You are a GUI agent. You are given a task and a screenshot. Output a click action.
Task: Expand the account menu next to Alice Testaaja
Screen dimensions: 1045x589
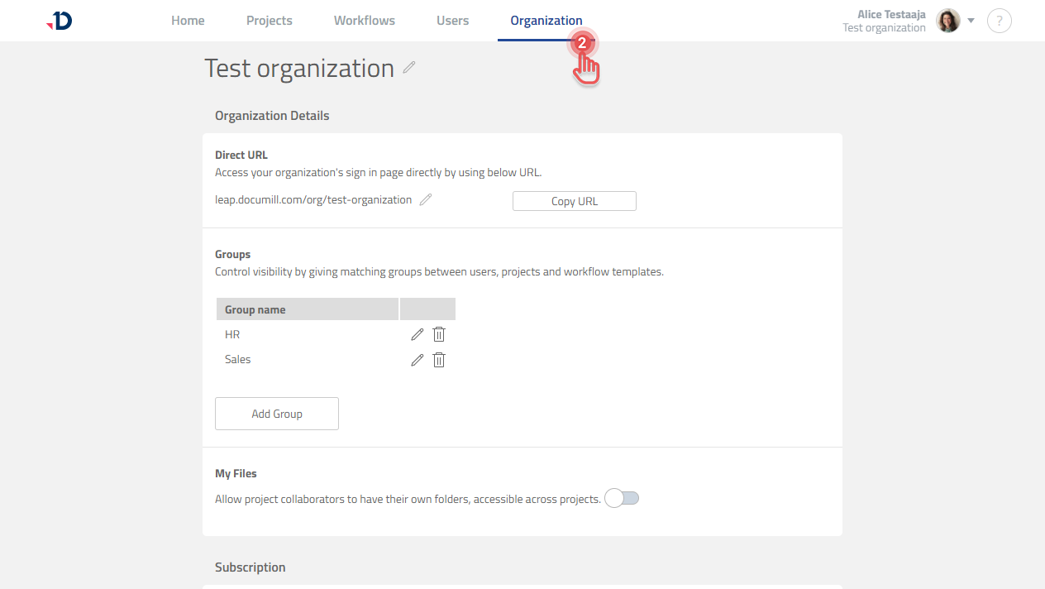pyautogui.click(x=971, y=21)
